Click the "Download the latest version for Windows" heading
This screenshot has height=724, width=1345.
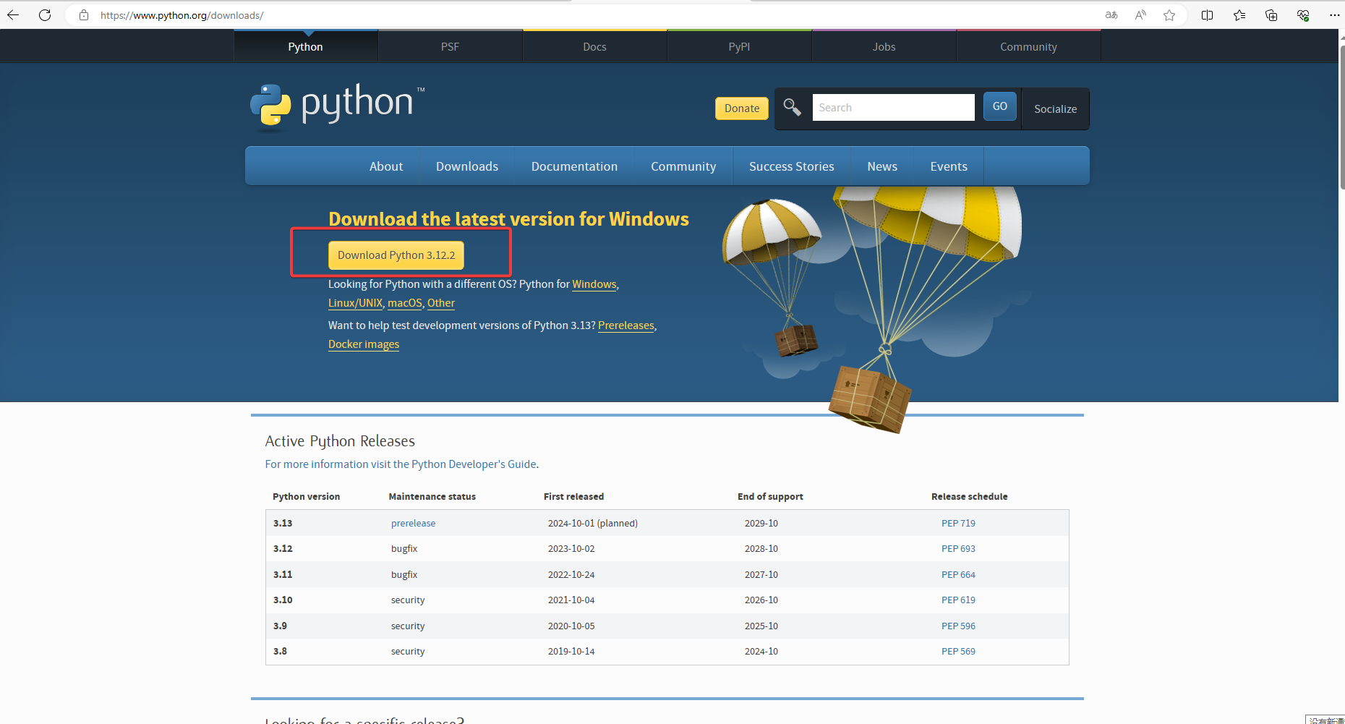tap(508, 219)
